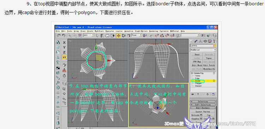Screen dimensions: 265x129
Task: Open the Utilities hammer tab
Action: (x=214, y=41)
